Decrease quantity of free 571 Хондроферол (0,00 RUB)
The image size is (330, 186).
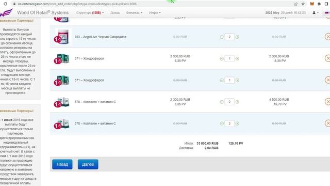222,81
